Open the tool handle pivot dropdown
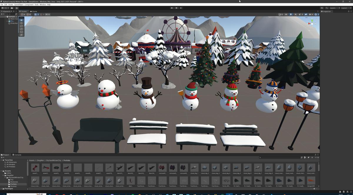Viewport: 353px width, 195px height. pyautogui.click(x=23, y=14)
